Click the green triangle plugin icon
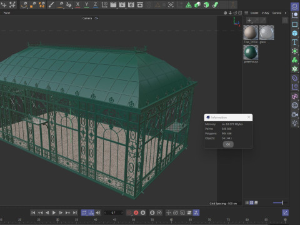Viewport: 300px width, 225px height. [189, 4]
